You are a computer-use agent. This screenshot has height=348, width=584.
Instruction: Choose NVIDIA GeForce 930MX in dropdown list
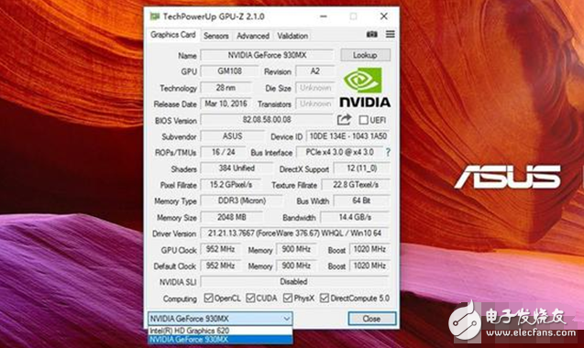220,339
